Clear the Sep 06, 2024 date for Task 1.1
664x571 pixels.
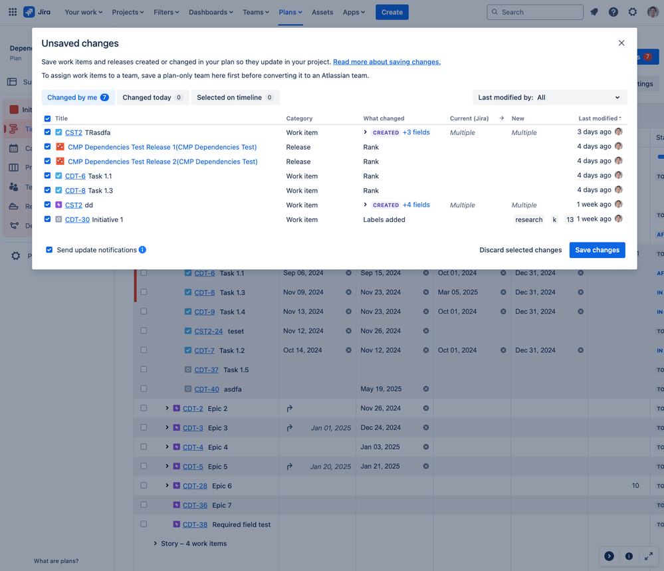[348, 273]
